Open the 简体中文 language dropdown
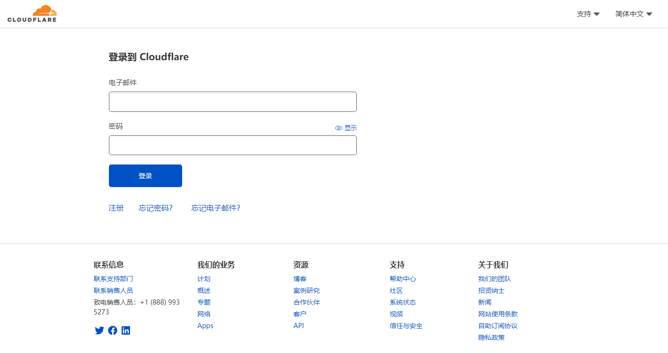Image resolution: width=668 pixels, height=353 pixels. pos(634,14)
